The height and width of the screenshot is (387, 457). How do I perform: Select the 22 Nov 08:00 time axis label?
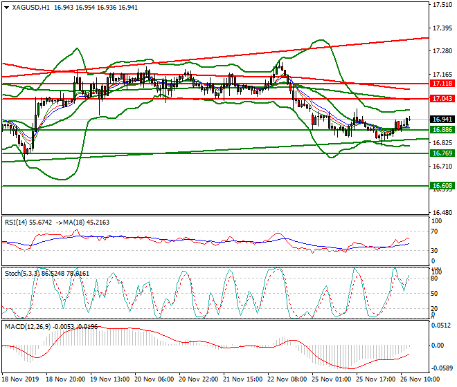(287, 379)
